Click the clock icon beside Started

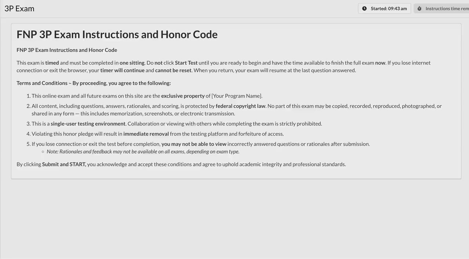(x=364, y=8)
